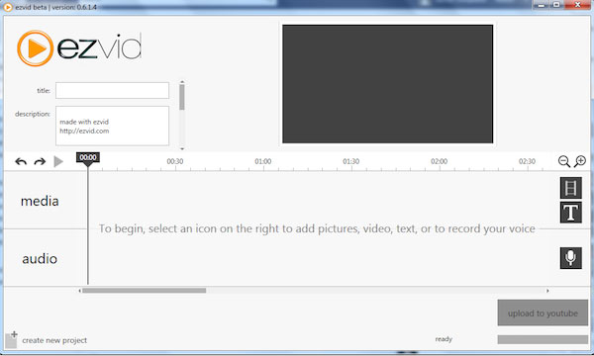
Task: Click the "upload to youtube" button
Action: click(543, 312)
